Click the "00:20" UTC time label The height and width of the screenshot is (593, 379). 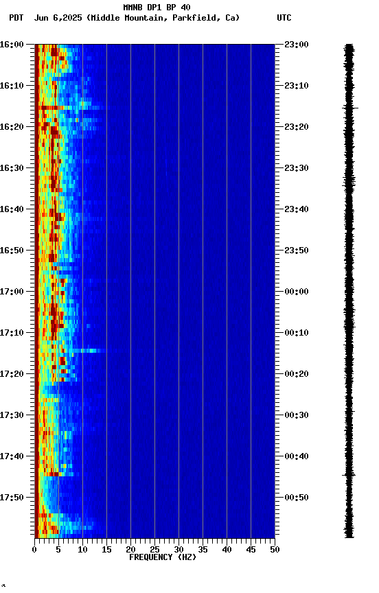pos(297,374)
